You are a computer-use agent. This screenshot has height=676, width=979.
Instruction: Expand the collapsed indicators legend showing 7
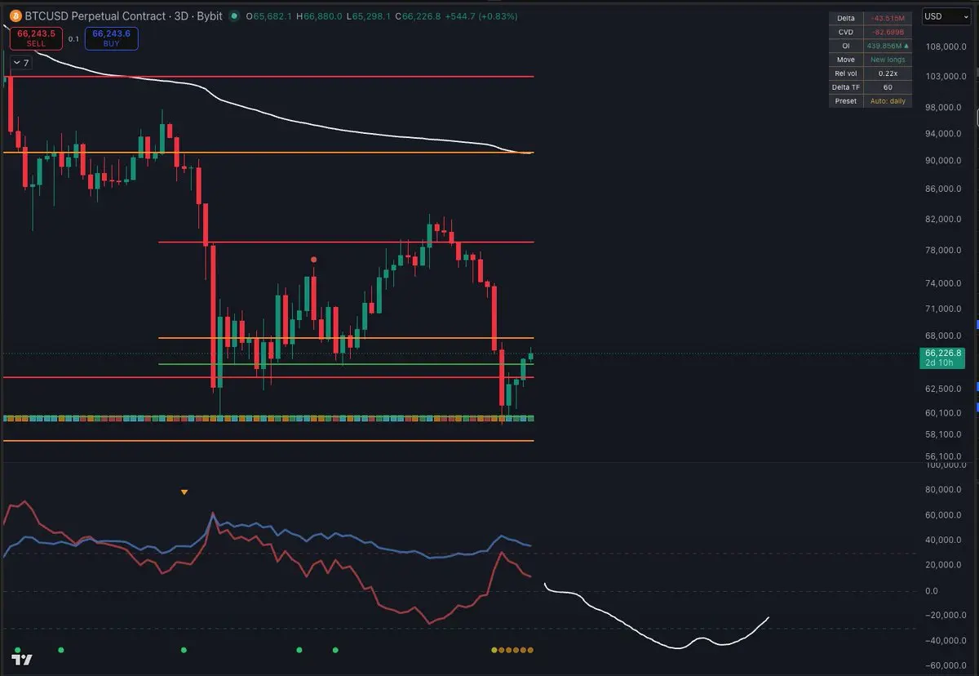click(20, 63)
